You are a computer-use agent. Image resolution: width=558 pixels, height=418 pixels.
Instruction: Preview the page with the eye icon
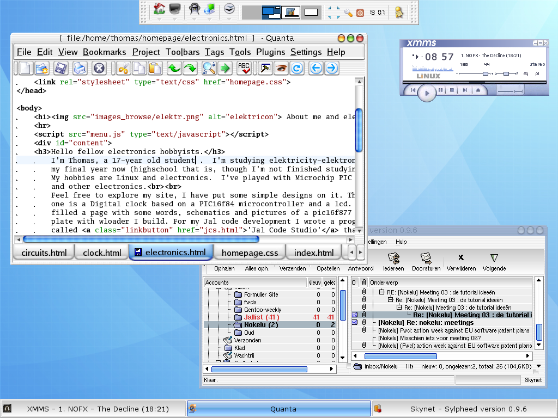(281, 68)
